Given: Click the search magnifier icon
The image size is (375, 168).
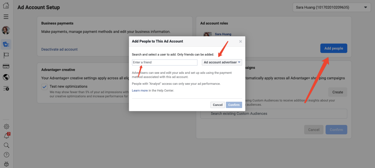Looking at the screenshot, I should [6, 145].
